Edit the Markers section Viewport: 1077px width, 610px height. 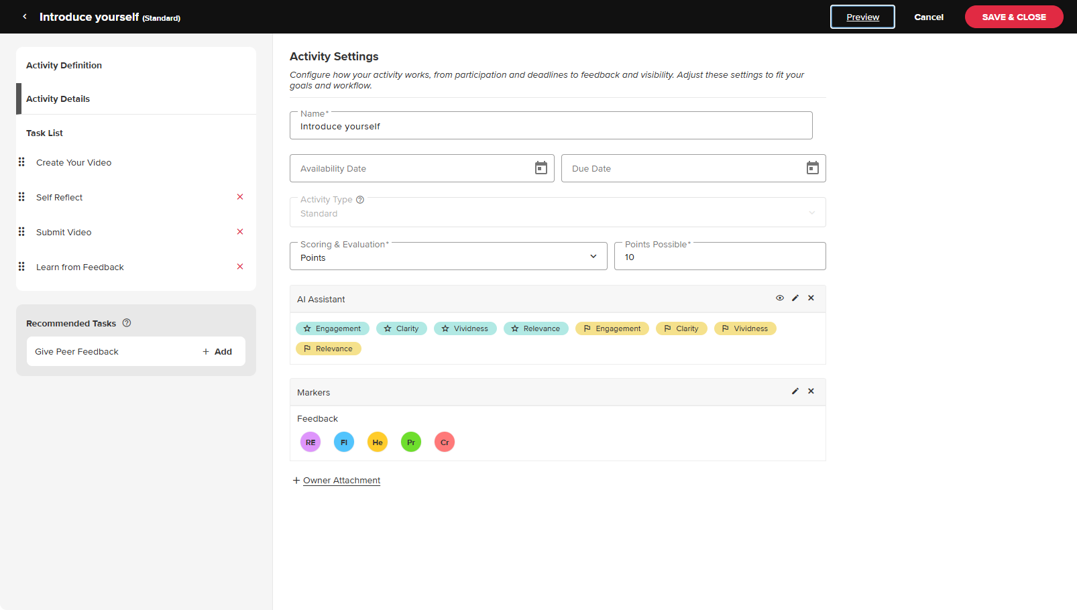tap(795, 391)
